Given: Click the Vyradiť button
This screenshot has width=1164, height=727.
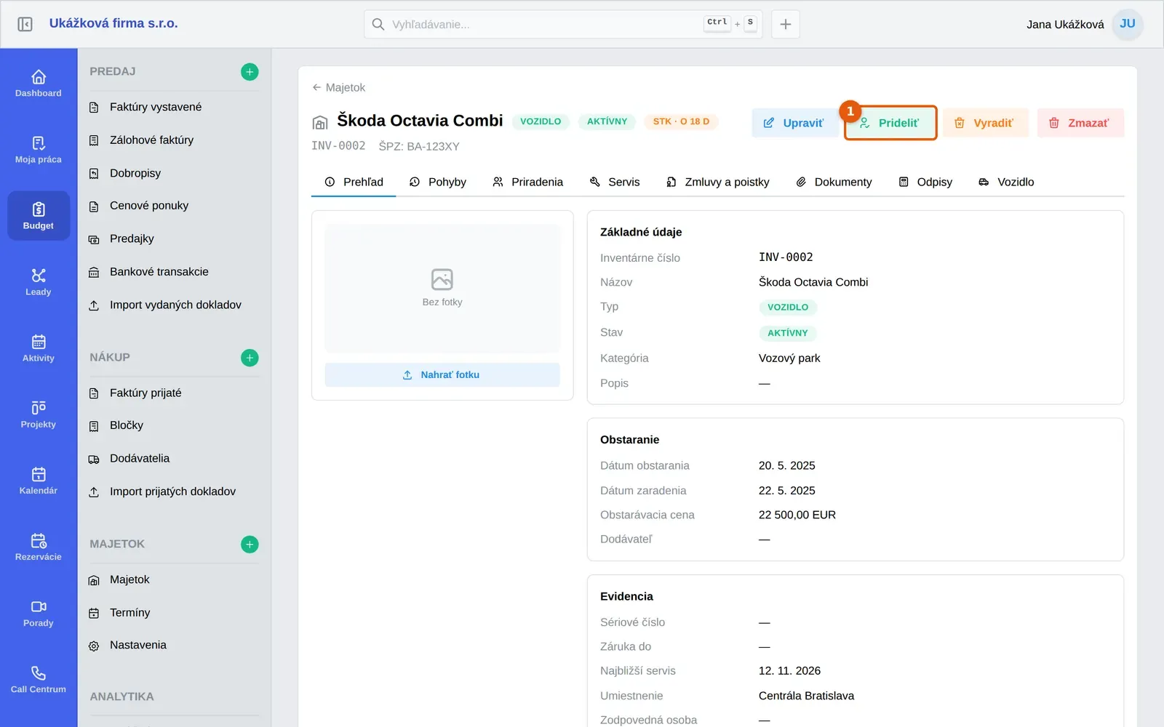Looking at the screenshot, I should click(x=985, y=123).
